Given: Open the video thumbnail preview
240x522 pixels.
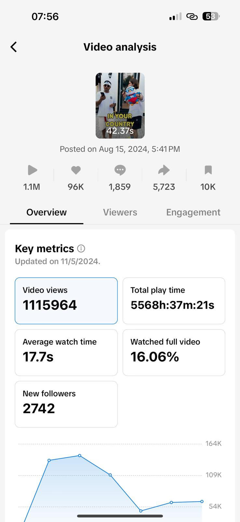Looking at the screenshot, I should coord(120,105).
